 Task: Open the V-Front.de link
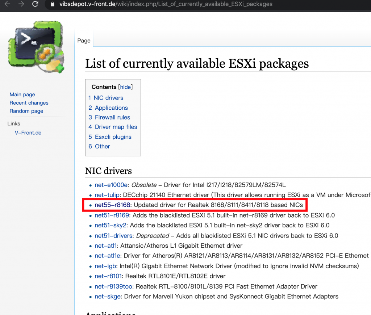28,133
